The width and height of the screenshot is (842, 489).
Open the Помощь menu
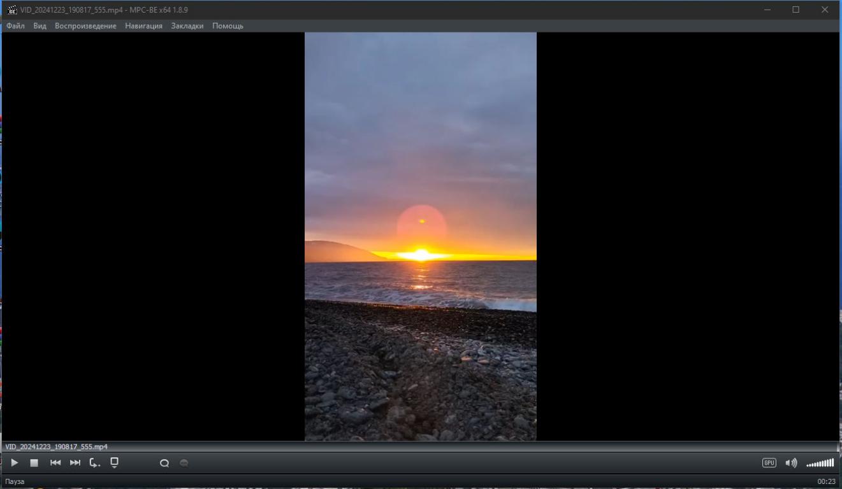click(x=228, y=26)
